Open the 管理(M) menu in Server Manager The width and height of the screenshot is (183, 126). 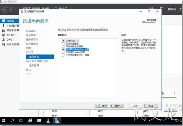pos(172,9)
